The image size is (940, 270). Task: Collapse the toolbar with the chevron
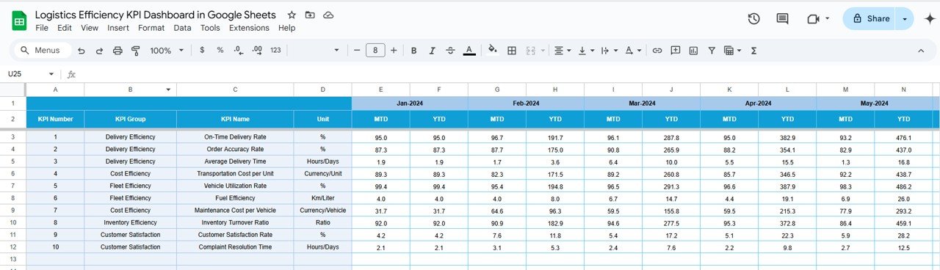pos(921,51)
